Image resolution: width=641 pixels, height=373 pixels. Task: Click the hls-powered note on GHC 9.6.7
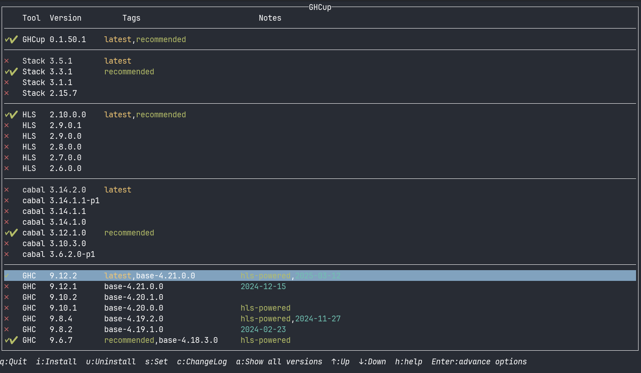pos(266,340)
